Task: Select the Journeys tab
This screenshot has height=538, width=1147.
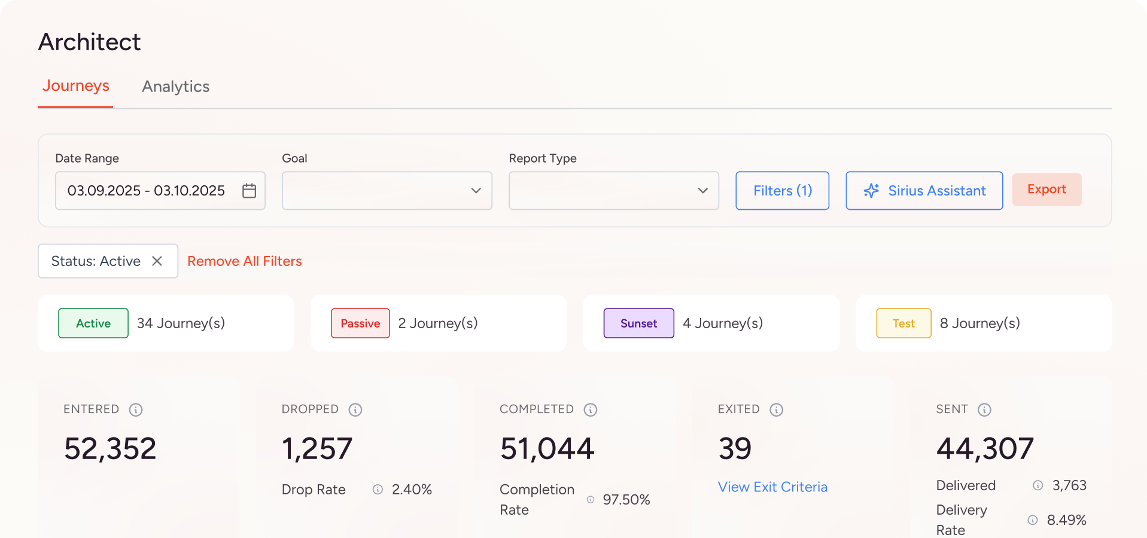Action: (75, 86)
